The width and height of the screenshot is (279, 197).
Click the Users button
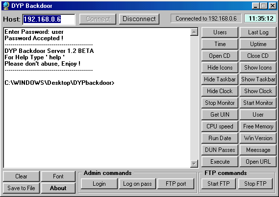tap(220, 32)
